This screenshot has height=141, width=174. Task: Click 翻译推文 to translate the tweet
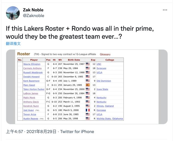13,44
